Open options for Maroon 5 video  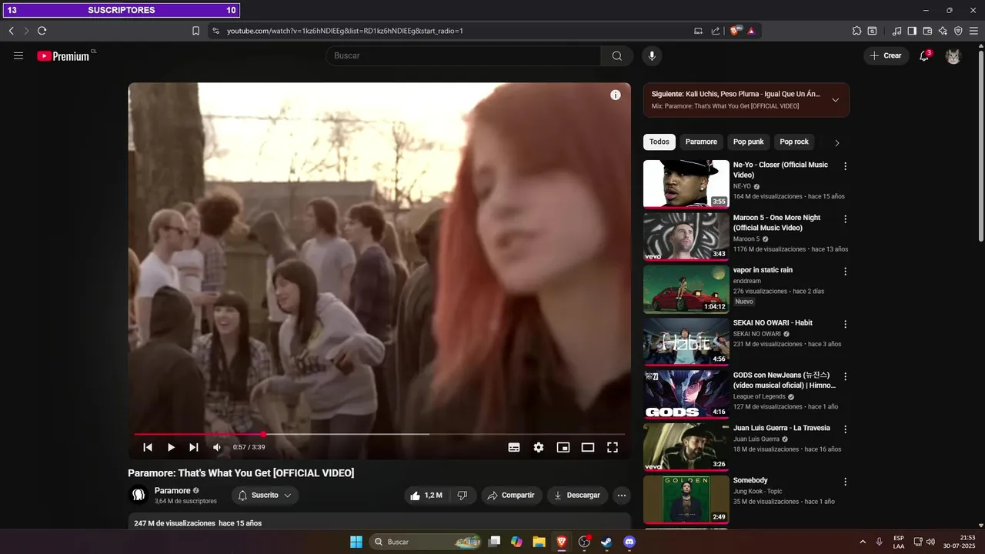point(845,219)
